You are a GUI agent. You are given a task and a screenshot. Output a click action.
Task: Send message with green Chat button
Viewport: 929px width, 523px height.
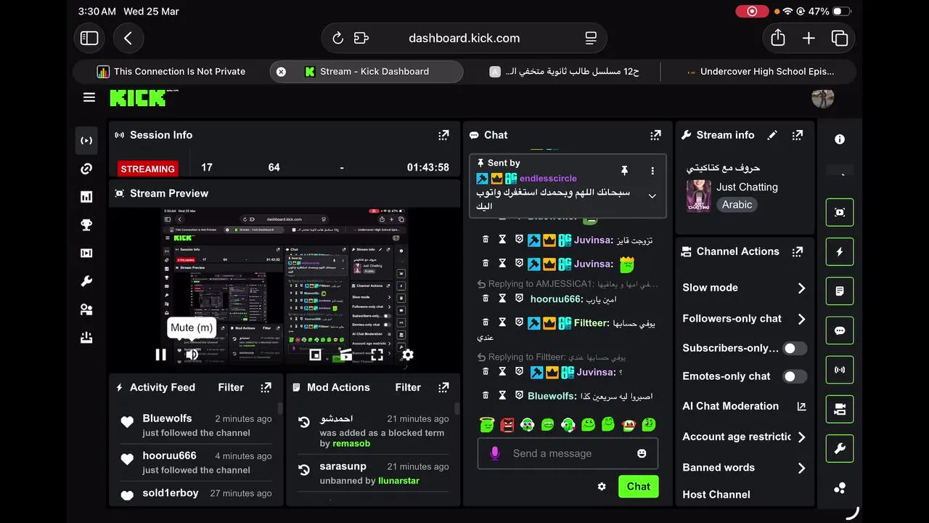[x=638, y=487]
